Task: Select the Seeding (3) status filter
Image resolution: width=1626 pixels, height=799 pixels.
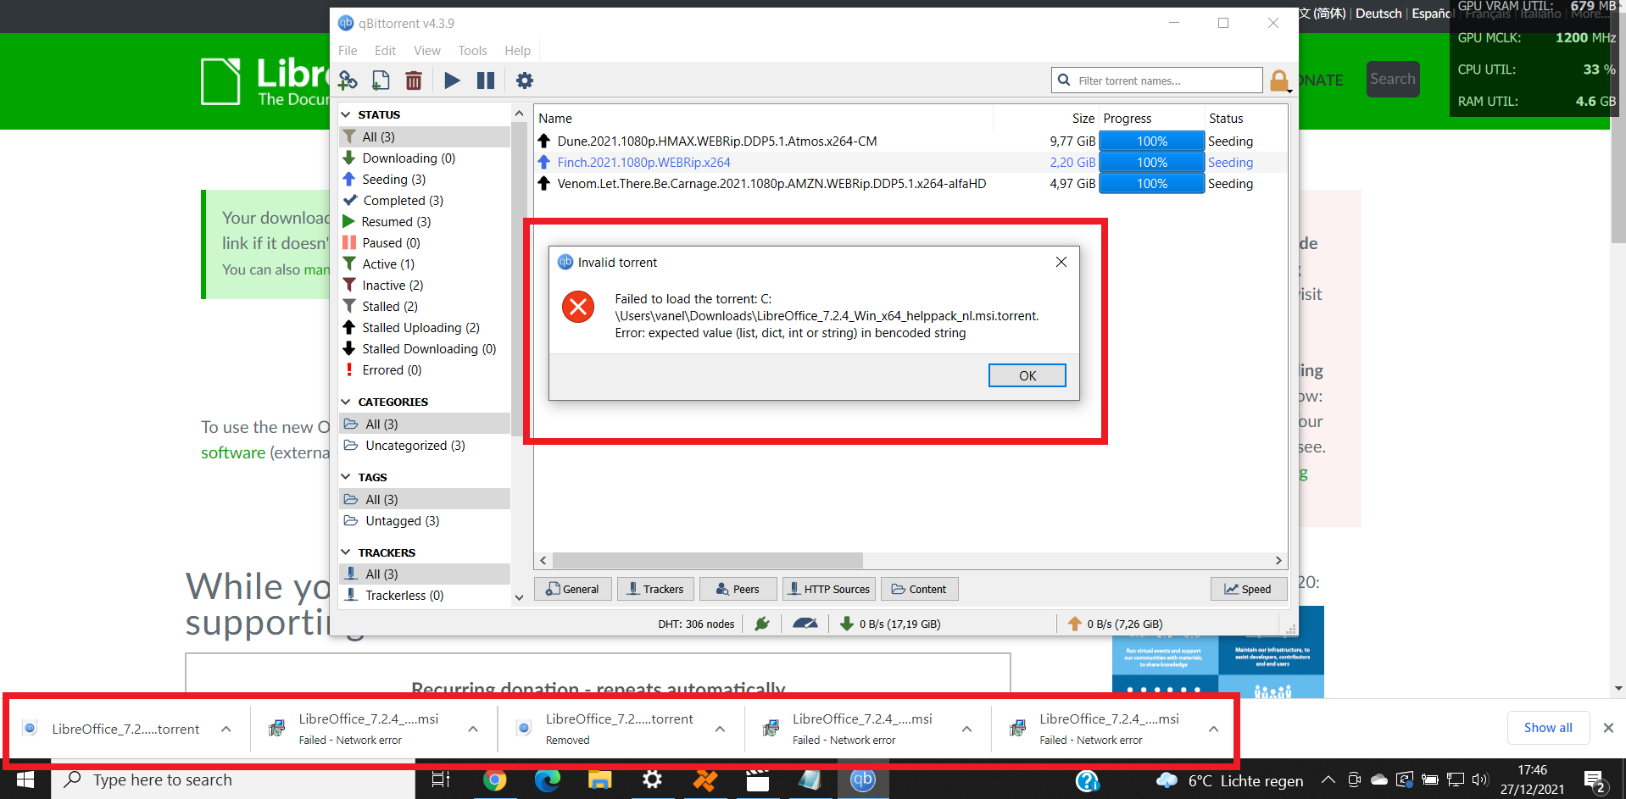Action: pyautogui.click(x=425, y=180)
